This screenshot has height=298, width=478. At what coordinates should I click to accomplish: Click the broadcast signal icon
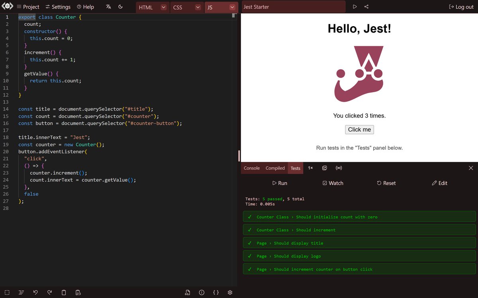(x=339, y=168)
